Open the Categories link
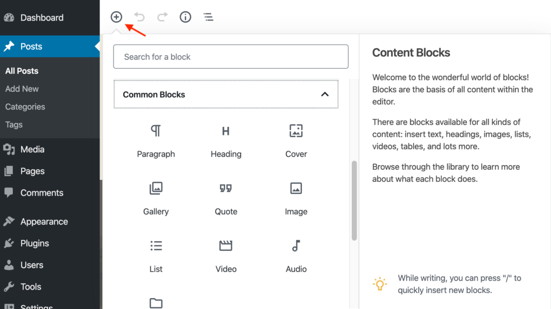 25,107
